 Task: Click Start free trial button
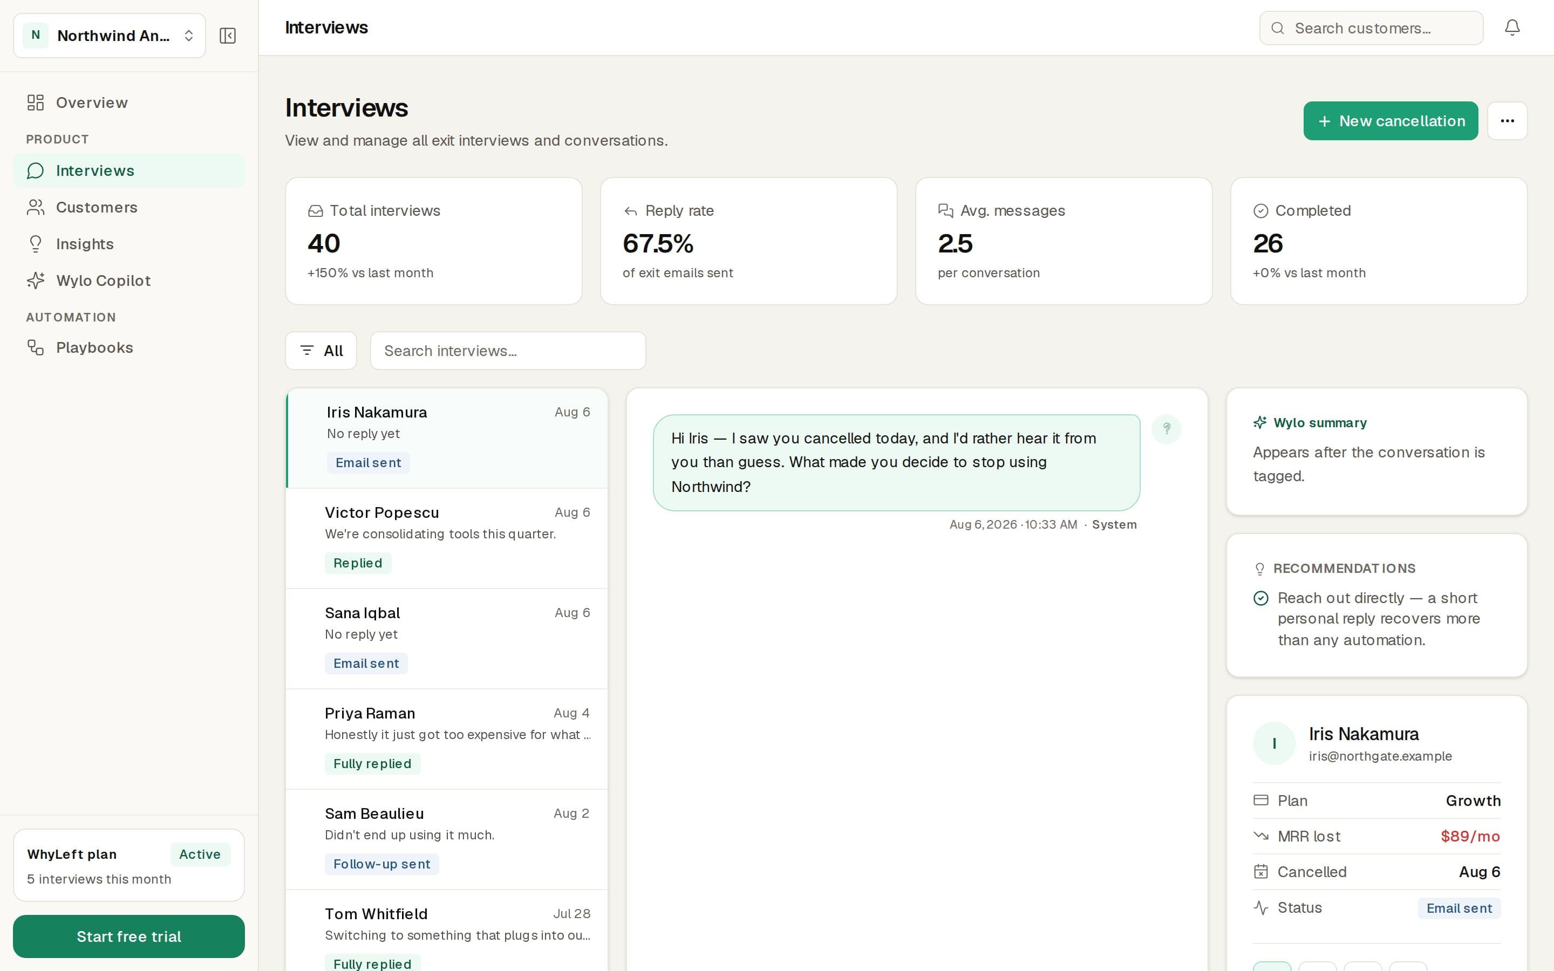[128, 936]
